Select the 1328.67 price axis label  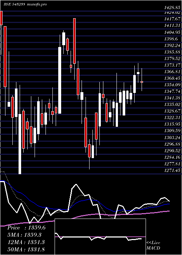[172, 111]
